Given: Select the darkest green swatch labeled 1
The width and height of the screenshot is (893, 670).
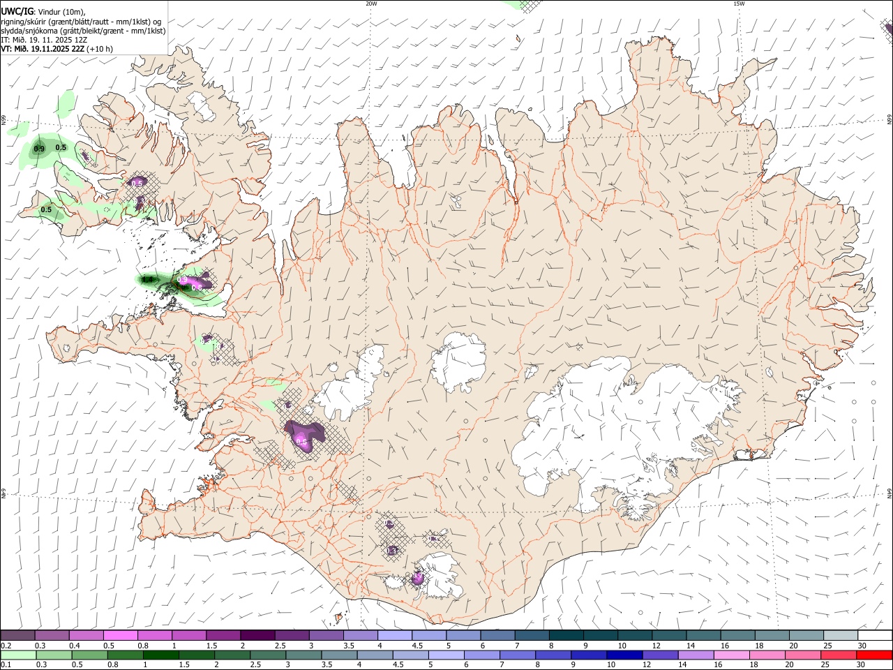Looking at the screenshot, I should (161, 655).
